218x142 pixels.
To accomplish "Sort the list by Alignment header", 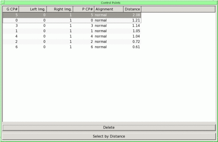I will pos(108,9).
